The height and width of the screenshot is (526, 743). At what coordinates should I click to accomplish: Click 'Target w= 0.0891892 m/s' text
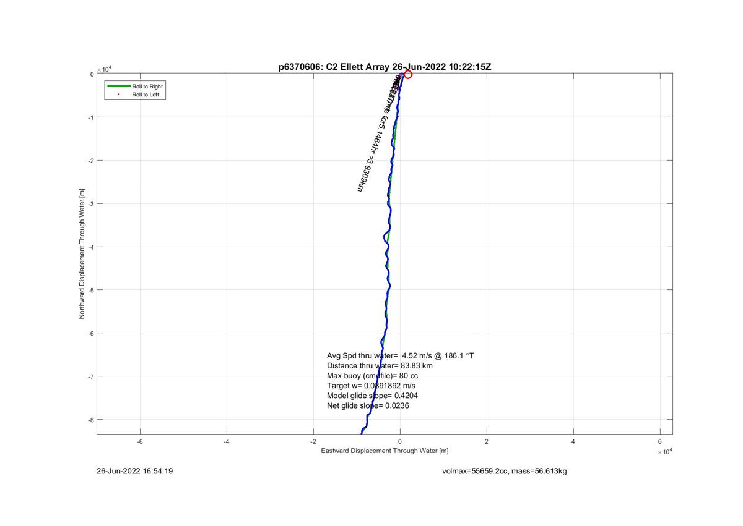(371, 385)
